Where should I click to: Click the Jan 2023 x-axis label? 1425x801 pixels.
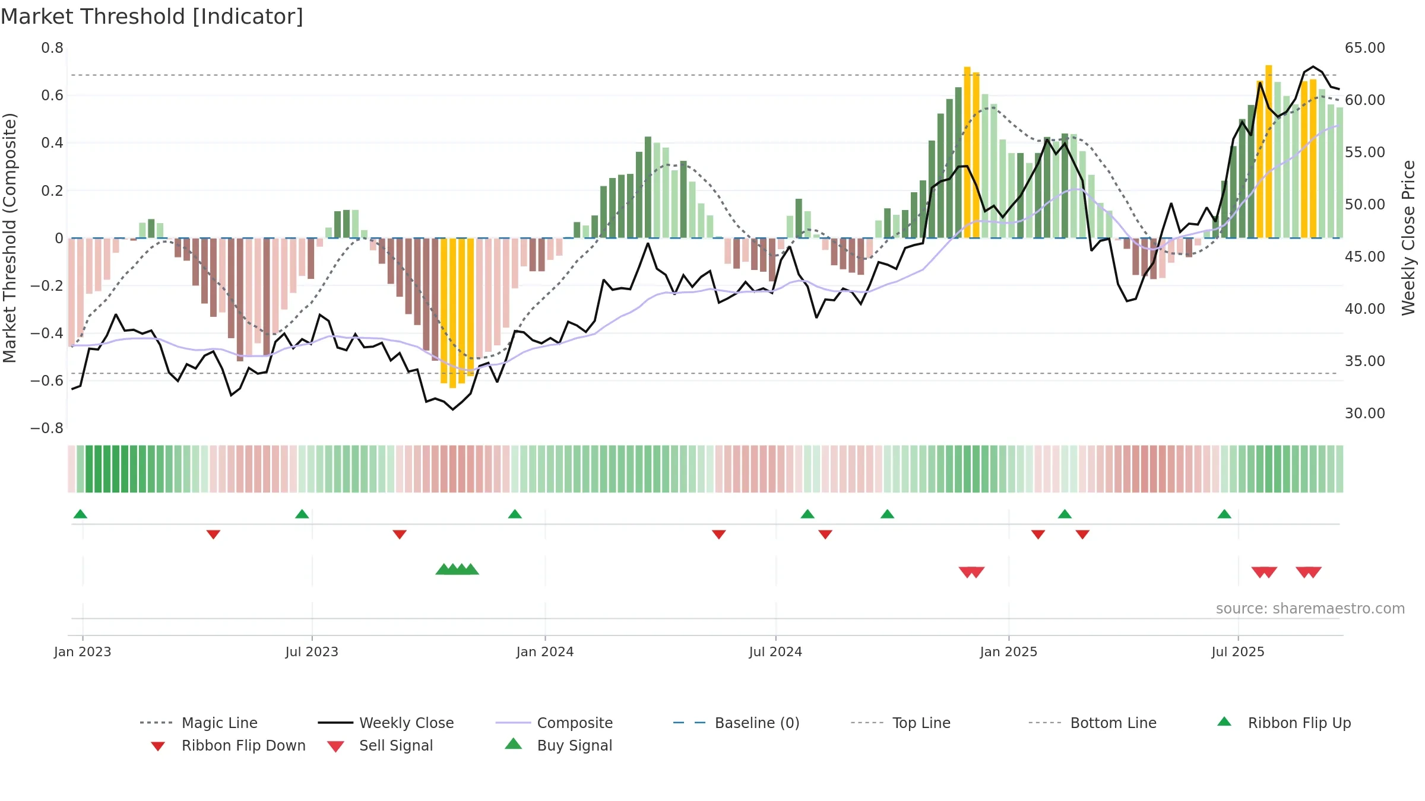click(x=83, y=651)
